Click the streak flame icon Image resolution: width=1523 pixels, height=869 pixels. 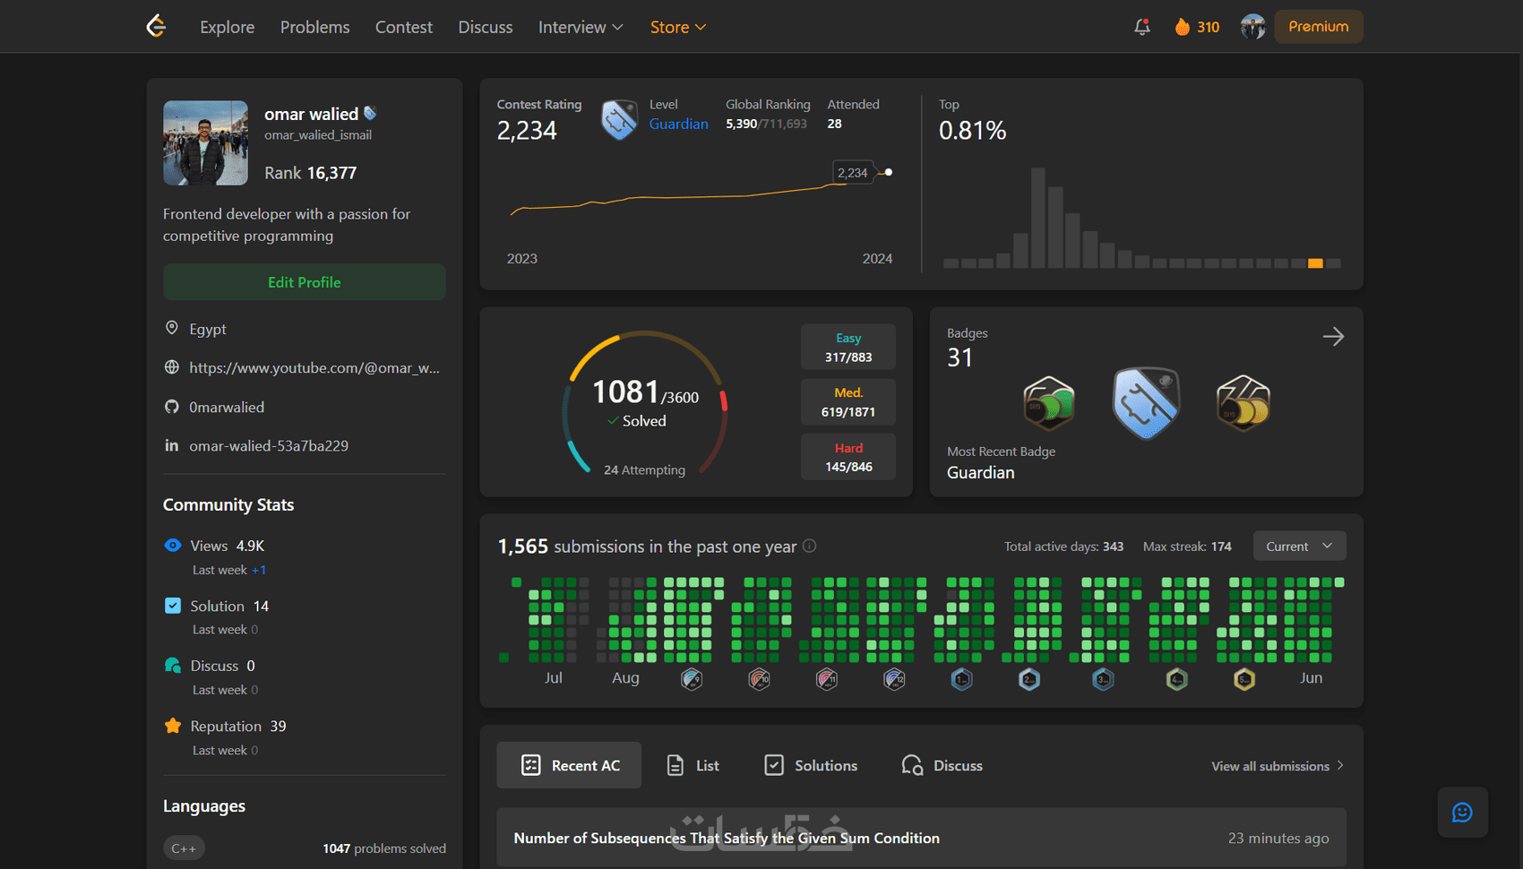tap(1183, 27)
